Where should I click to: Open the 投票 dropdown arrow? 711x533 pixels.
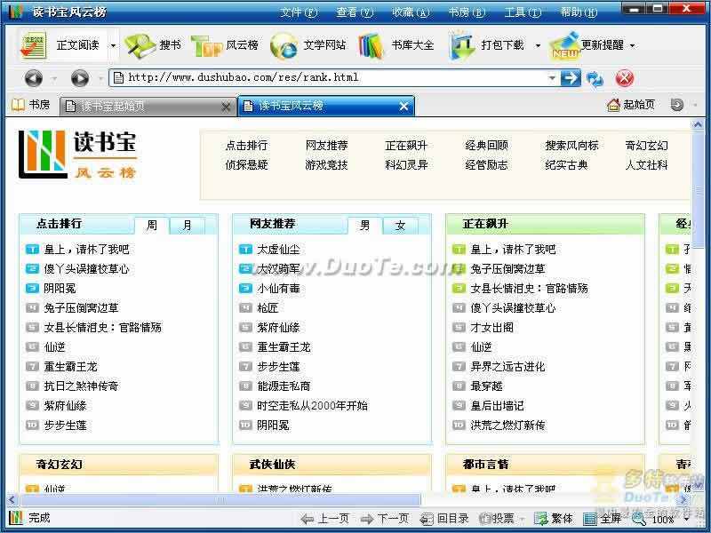click(523, 519)
